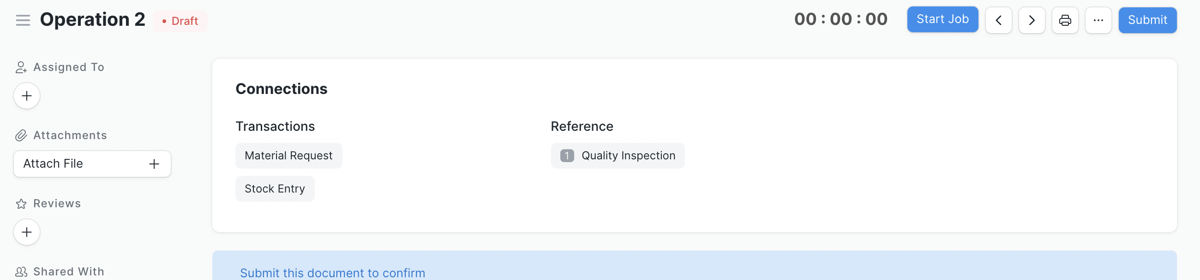1200x280 pixels.
Task: Submit the Operation 2 document
Action: (x=1147, y=20)
